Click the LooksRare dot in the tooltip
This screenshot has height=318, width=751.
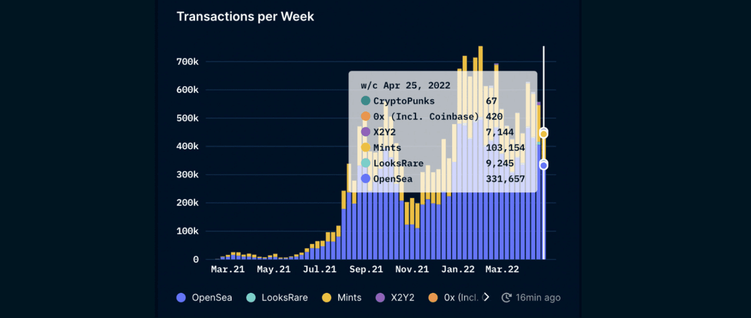pos(366,163)
